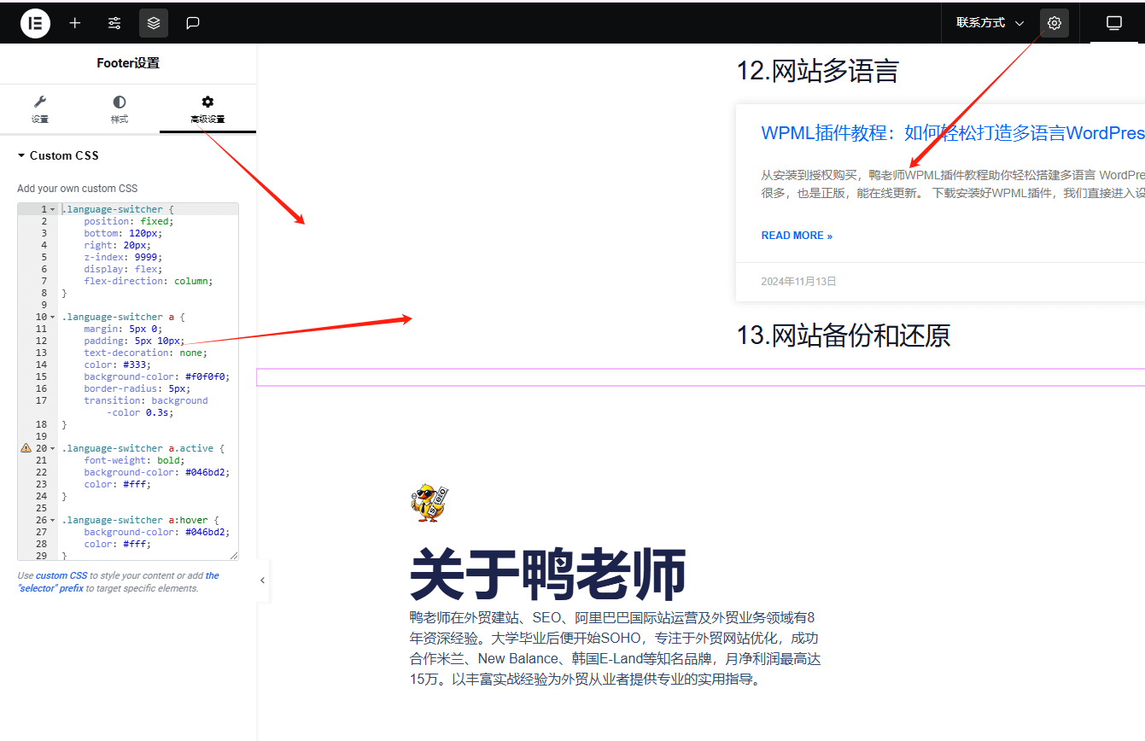Fold CSS code at line 1
This screenshot has width=1145, height=741.
[x=52, y=209]
